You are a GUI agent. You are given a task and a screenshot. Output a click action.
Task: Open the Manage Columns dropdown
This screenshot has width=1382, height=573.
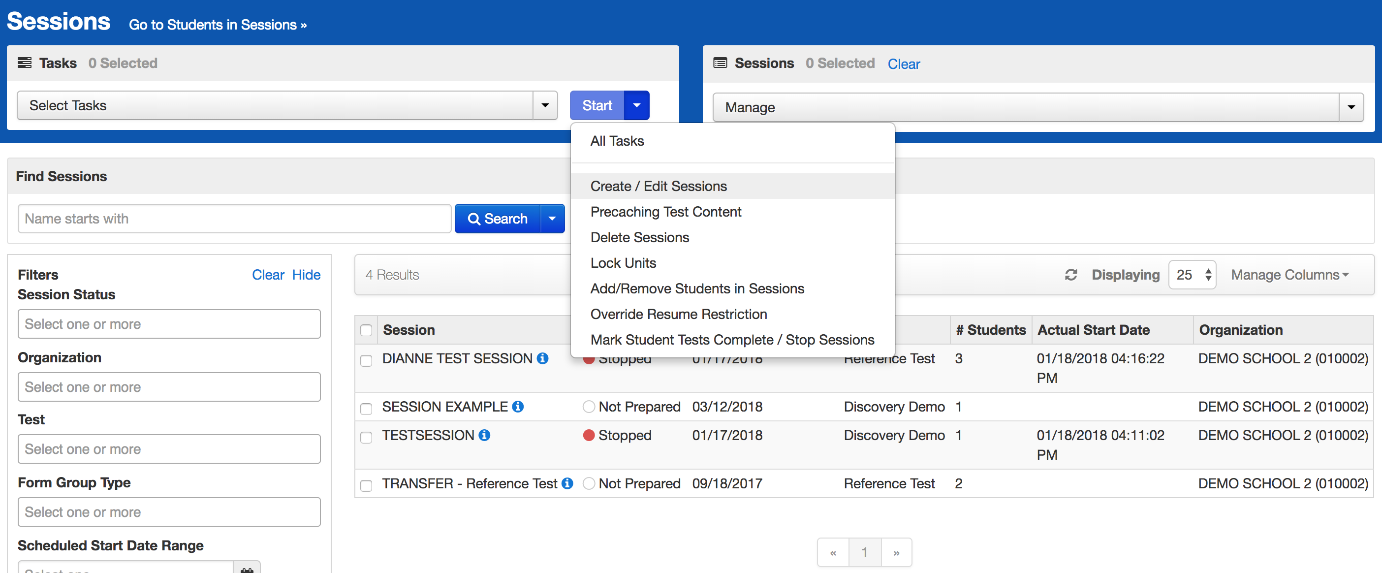(1289, 275)
